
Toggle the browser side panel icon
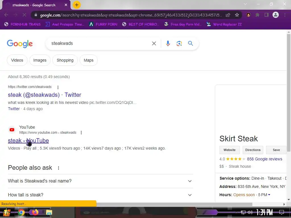267,15
